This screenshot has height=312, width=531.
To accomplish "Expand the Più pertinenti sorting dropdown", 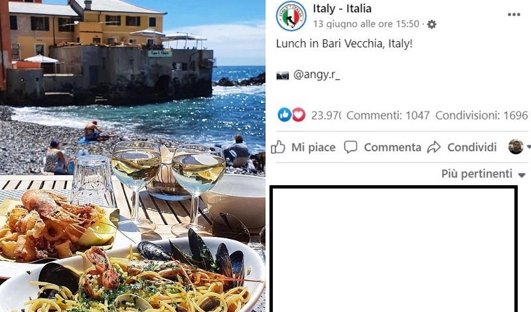I will pos(522,175).
